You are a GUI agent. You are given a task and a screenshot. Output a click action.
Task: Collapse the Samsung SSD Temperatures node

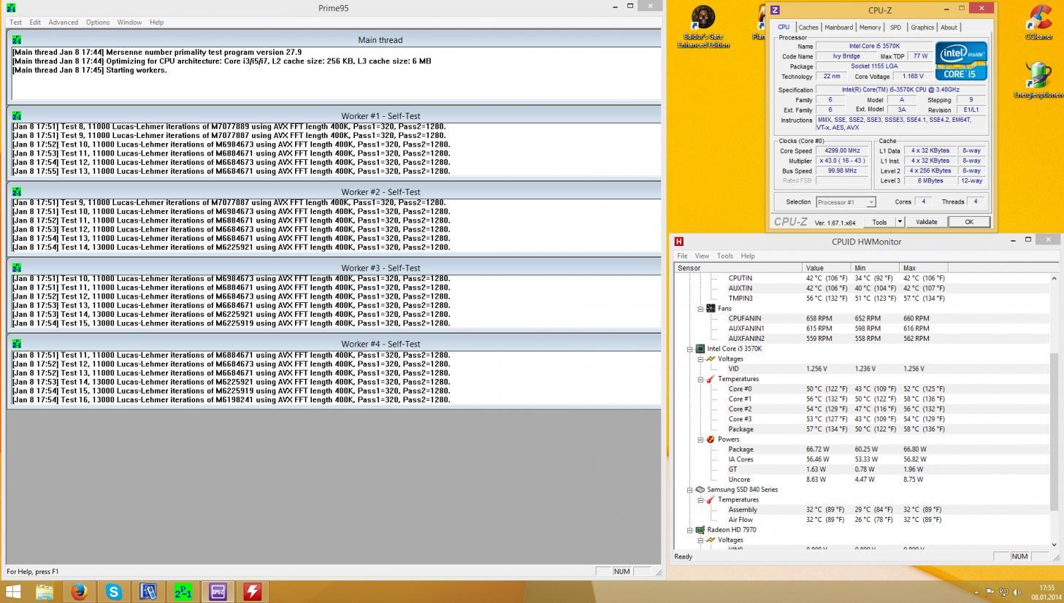700,499
